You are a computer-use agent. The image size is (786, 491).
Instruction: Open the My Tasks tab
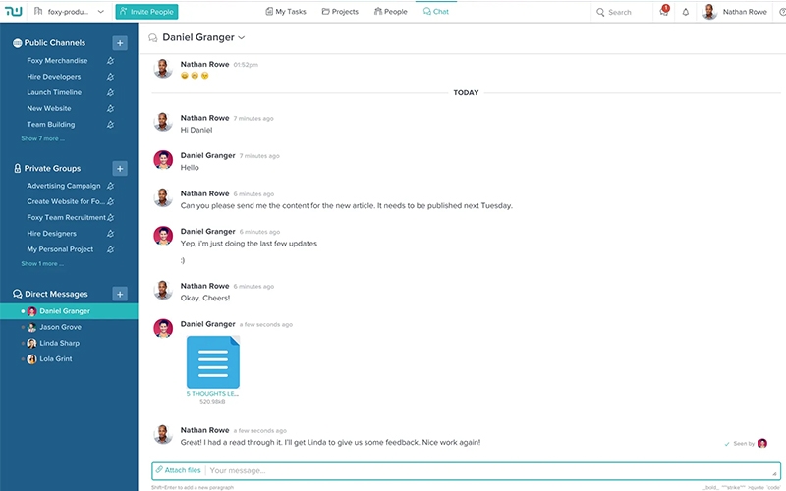(286, 11)
